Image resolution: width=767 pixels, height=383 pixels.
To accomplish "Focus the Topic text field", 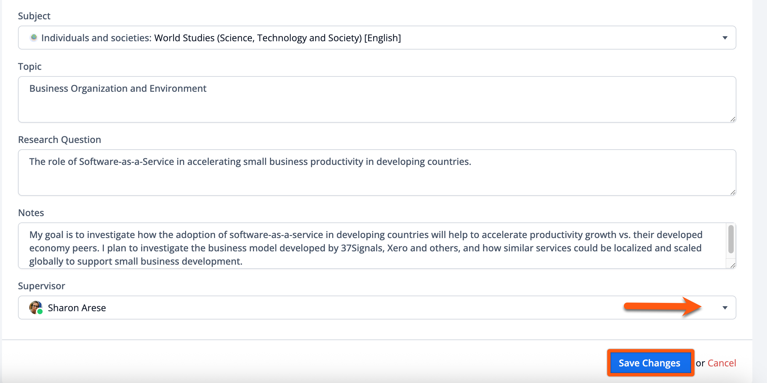I will pos(377,99).
